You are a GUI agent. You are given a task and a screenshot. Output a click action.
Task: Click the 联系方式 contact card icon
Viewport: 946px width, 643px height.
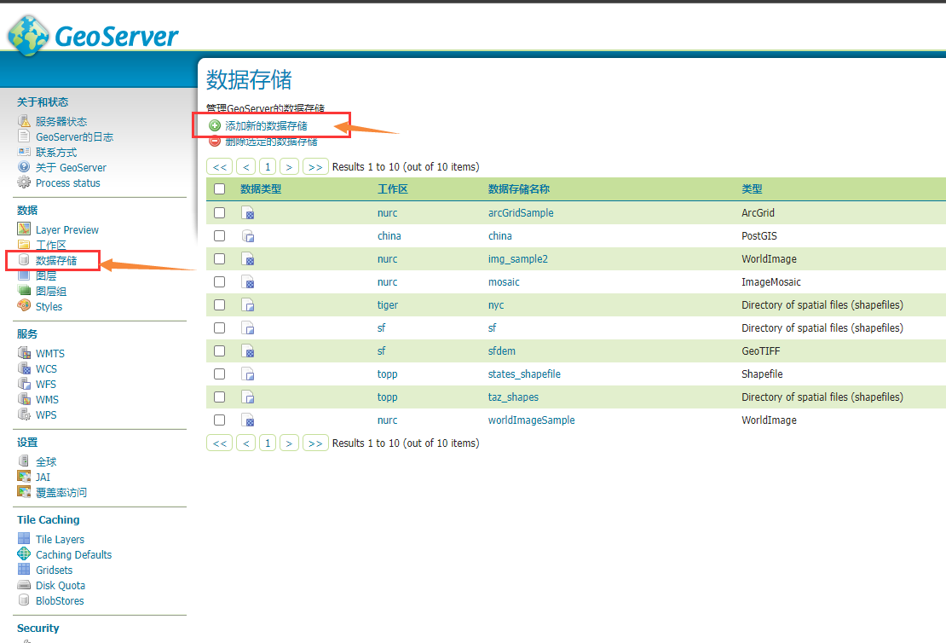coord(24,152)
